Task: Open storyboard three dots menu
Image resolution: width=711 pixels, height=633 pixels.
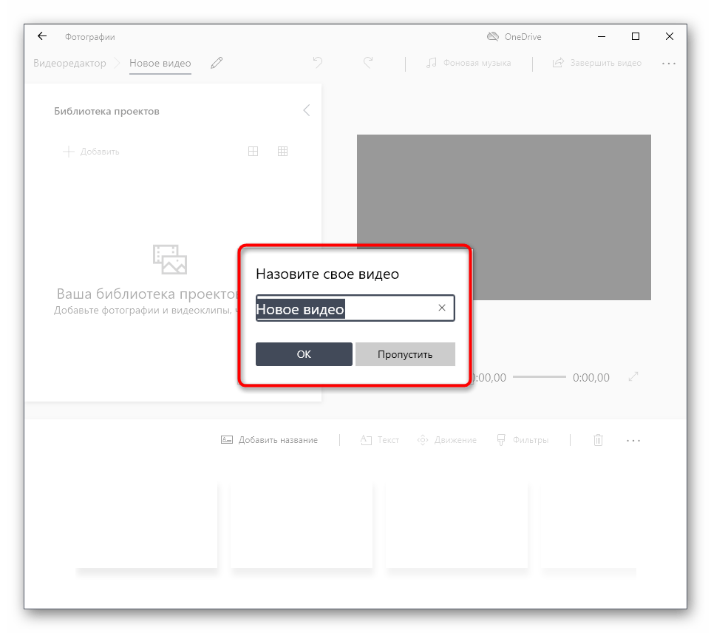Action: pyautogui.click(x=633, y=440)
